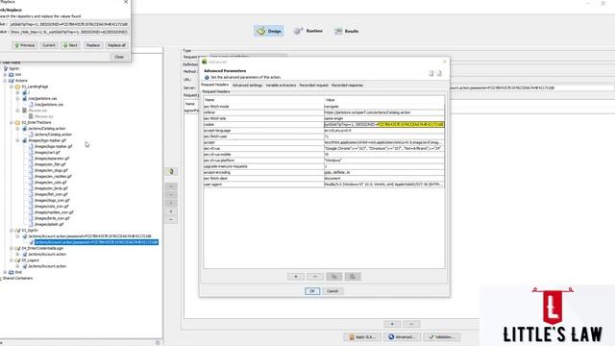Confirm Advanced Parameters with OK
The width and height of the screenshot is (615, 346).
312,291
